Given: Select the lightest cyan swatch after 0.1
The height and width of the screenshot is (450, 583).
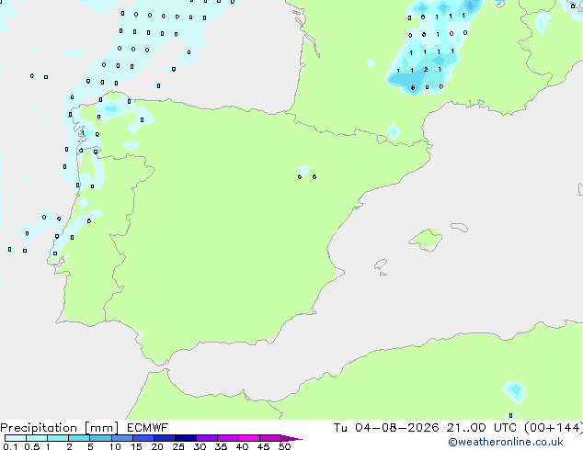Looking at the screenshot, I should point(16,438).
